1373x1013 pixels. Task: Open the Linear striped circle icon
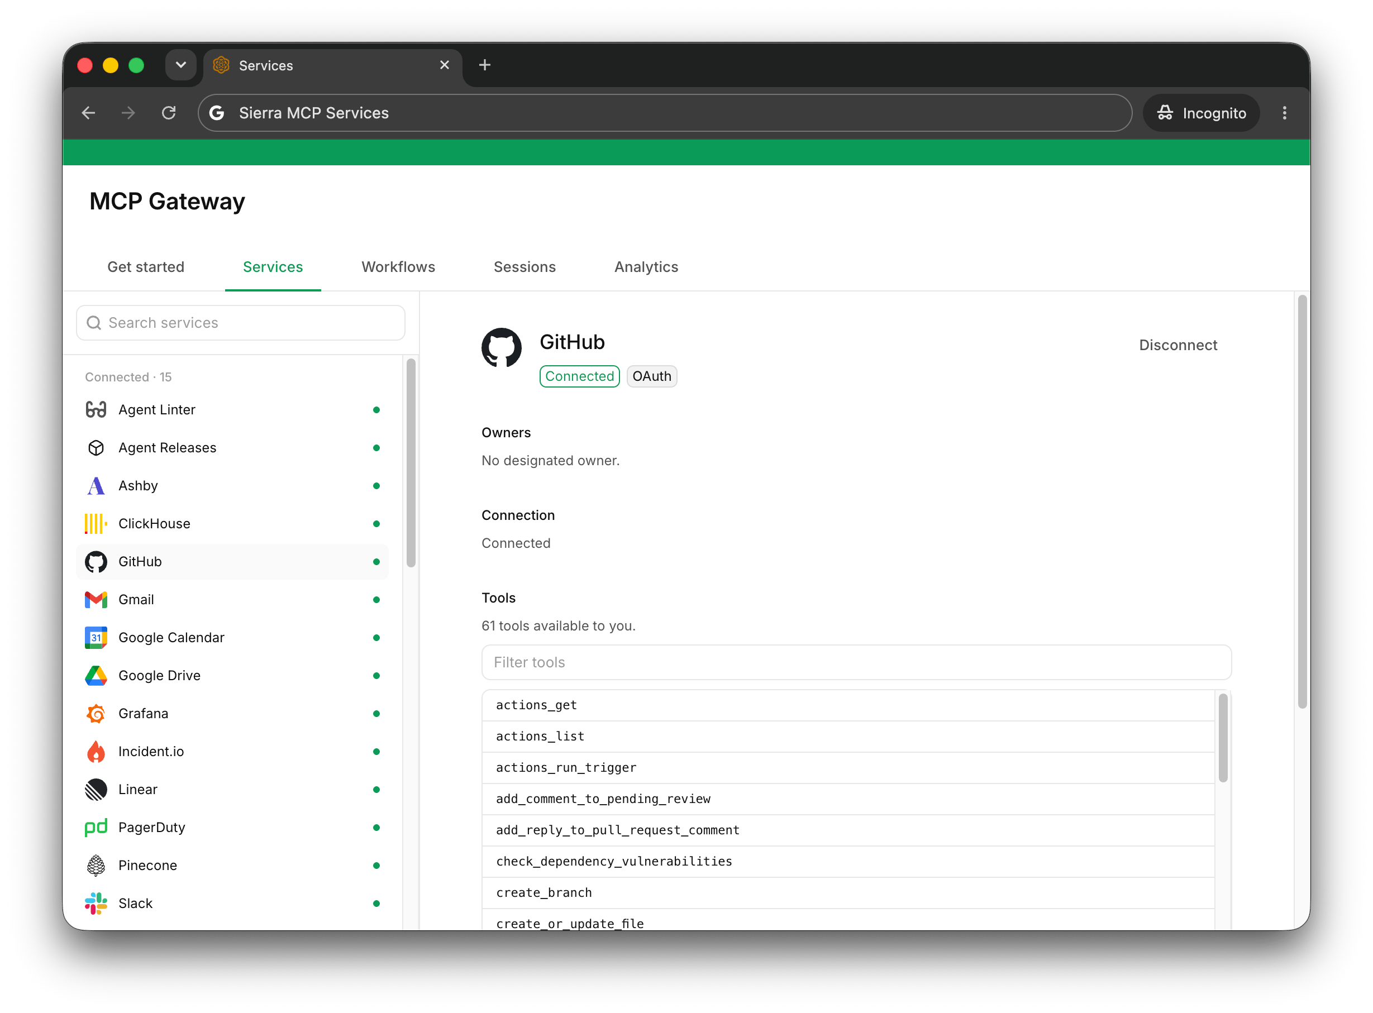(96, 790)
